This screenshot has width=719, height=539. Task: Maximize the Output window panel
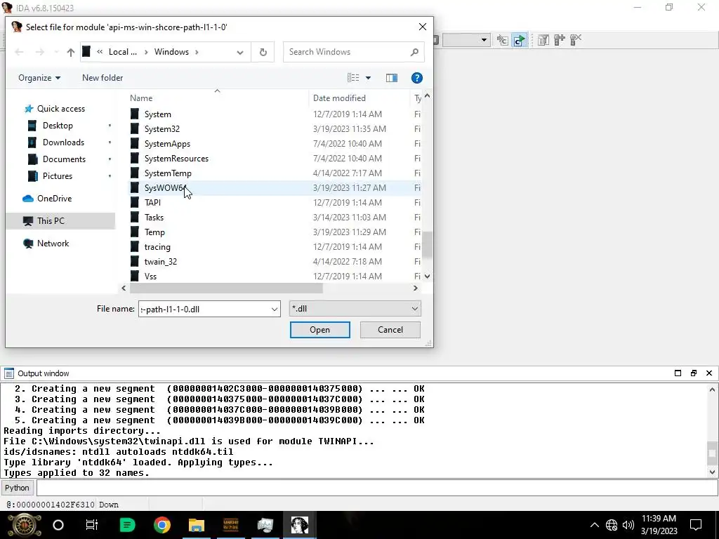click(x=678, y=373)
